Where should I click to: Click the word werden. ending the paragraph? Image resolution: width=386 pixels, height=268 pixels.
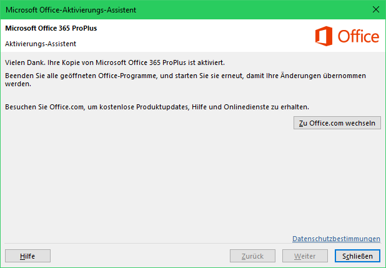click(18, 84)
